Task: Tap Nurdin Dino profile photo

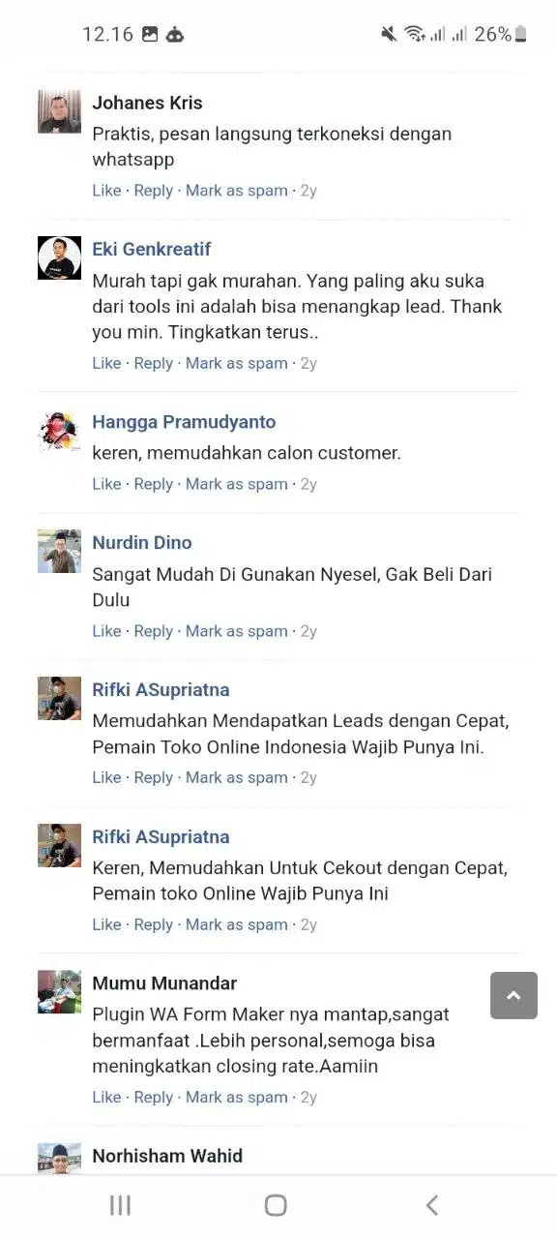Action: click(x=59, y=551)
